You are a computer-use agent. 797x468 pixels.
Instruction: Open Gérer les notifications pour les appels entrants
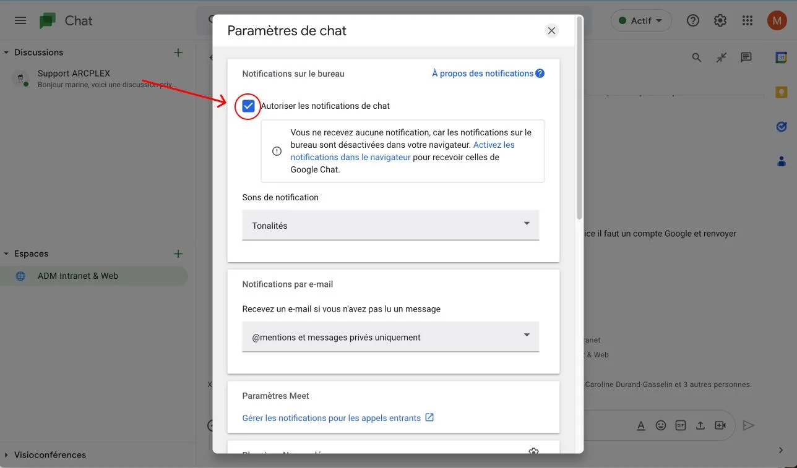(332, 418)
